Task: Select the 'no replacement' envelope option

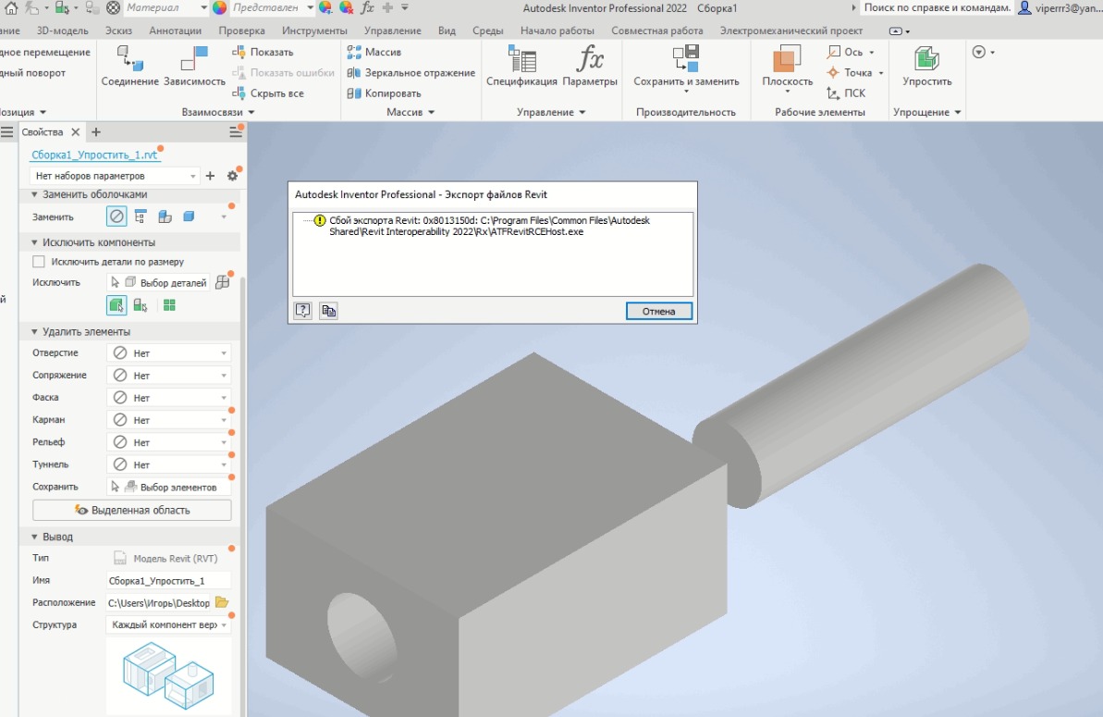Action: click(116, 216)
